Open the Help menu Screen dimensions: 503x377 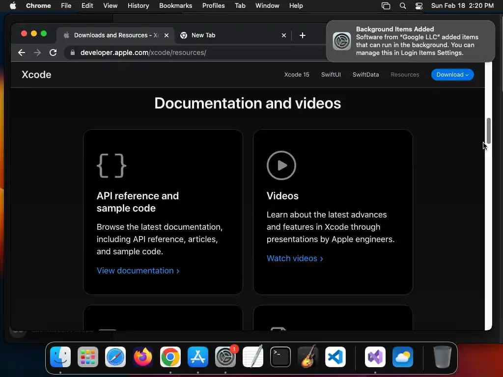(296, 6)
